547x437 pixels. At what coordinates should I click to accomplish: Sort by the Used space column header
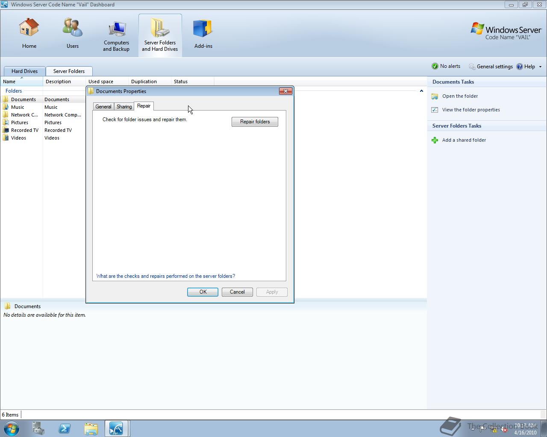[x=107, y=82]
